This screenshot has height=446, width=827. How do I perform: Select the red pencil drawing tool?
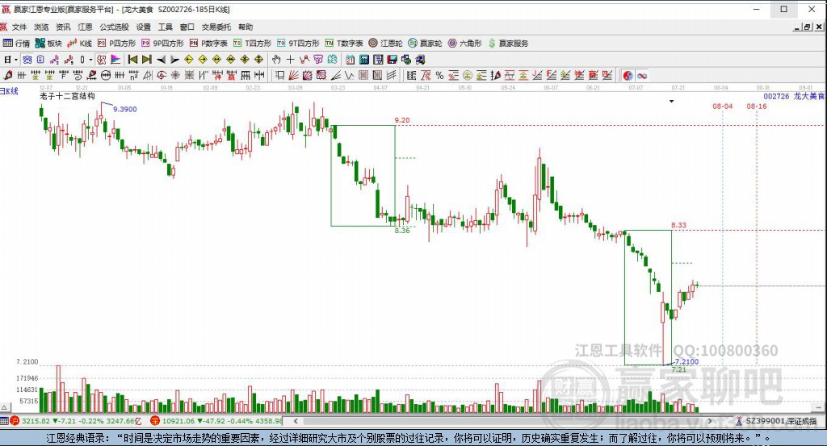pyautogui.click(x=8, y=75)
